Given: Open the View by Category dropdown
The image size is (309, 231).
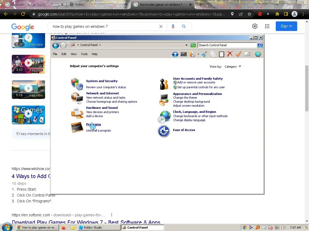Looking at the screenshot, I should [x=233, y=67].
